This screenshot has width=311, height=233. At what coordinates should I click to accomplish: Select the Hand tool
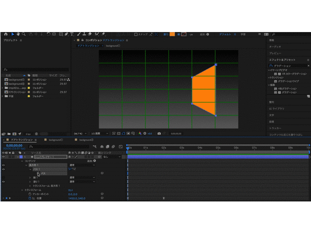coord(18,34)
